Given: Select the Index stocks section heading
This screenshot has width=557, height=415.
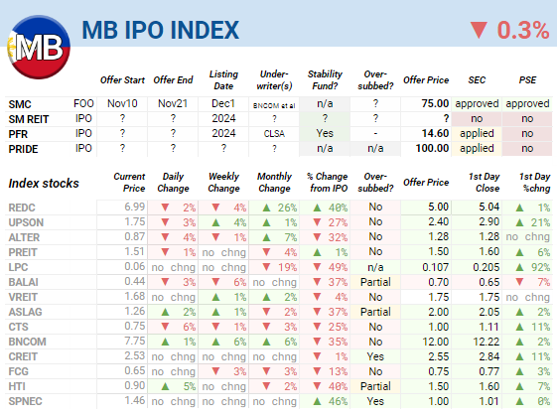Looking at the screenshot, I should 44,183.
